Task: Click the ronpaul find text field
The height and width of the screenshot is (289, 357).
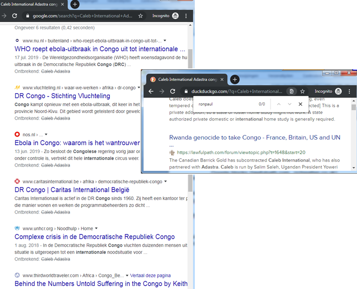Action: (x=226, y=104)
